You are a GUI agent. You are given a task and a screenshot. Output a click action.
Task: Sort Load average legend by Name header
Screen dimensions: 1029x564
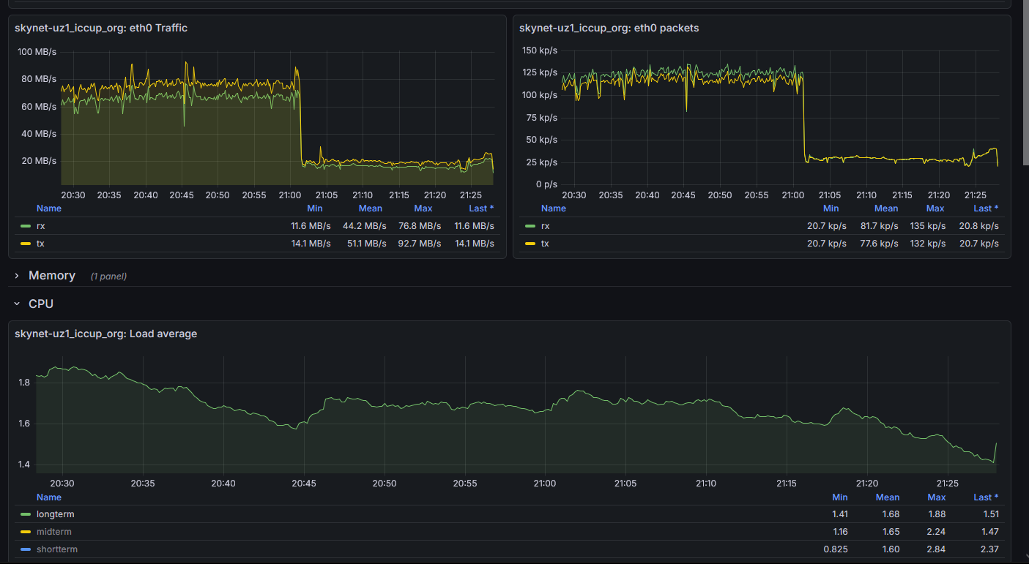tap(49, 497)
